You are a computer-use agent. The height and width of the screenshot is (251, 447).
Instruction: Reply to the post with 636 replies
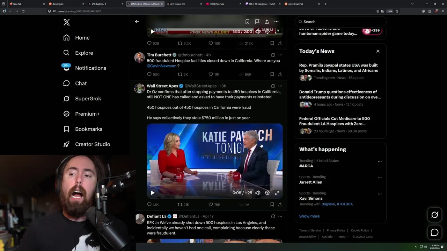pyautogui.click(x=153, y=43)
